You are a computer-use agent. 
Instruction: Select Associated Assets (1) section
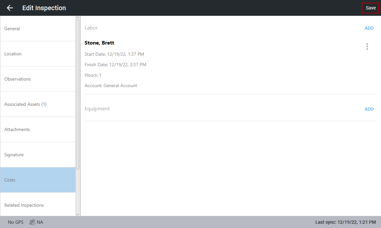tap(38, 104)
